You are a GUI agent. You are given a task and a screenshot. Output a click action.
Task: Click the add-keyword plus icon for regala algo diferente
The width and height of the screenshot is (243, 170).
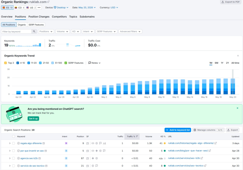18,143
